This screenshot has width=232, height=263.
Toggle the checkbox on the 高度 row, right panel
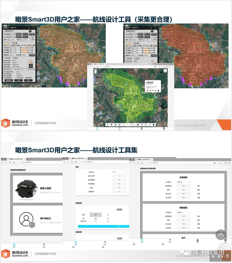[x=153, y=40]
